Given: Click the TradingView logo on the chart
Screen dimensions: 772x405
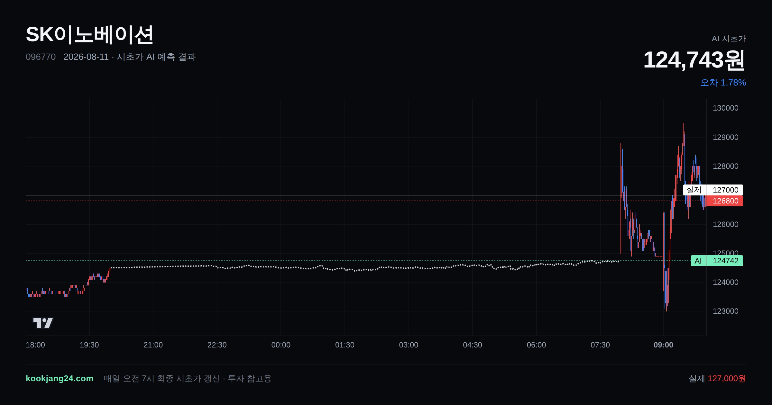Looking at the screenshot, I should pyautogui.click(x=43, y=323).
